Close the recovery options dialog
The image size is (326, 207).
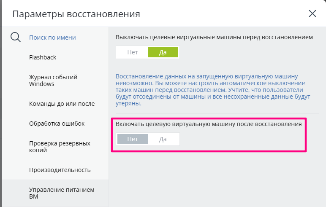(x=312, y=14)
